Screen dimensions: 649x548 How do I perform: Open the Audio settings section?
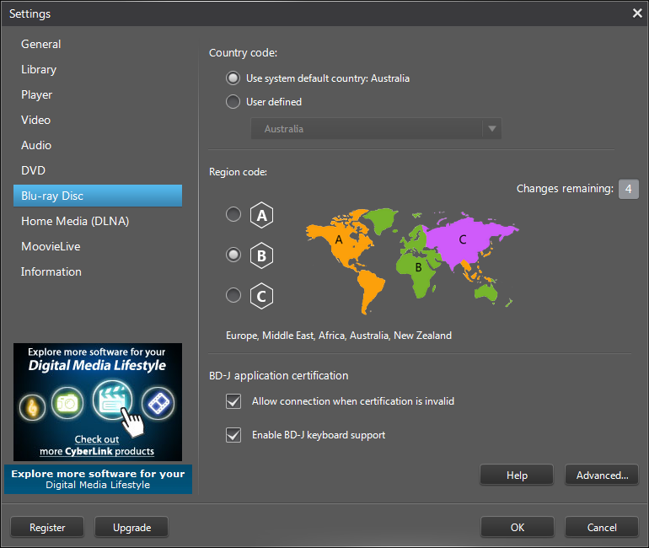coord(36,145)
